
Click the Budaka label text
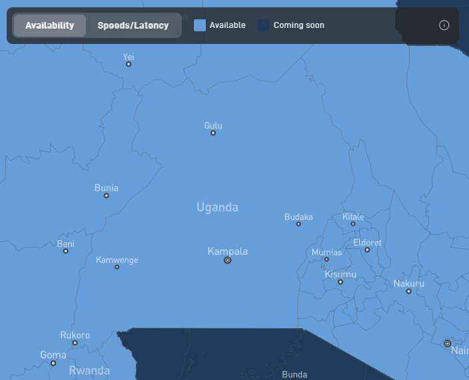click(x=298, y=217)
